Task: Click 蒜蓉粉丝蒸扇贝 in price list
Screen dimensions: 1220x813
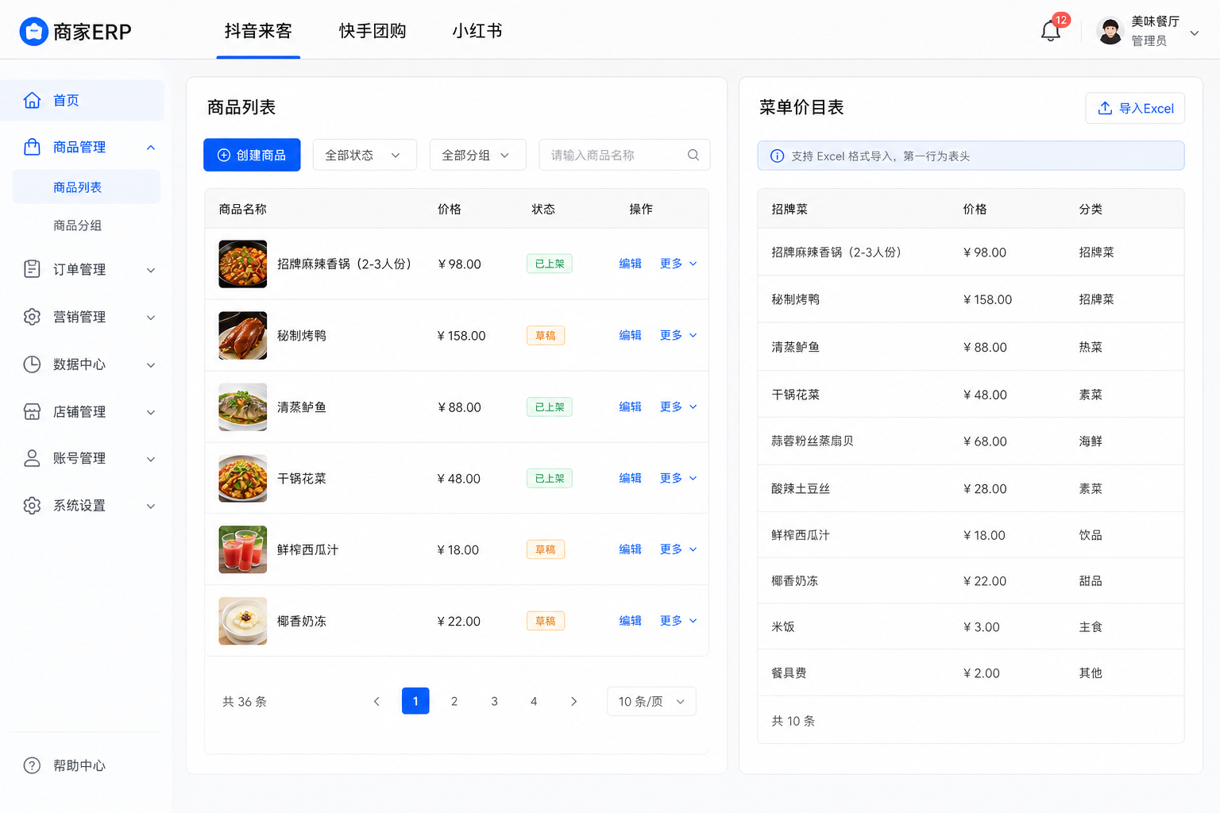Action: coord(813,441)
